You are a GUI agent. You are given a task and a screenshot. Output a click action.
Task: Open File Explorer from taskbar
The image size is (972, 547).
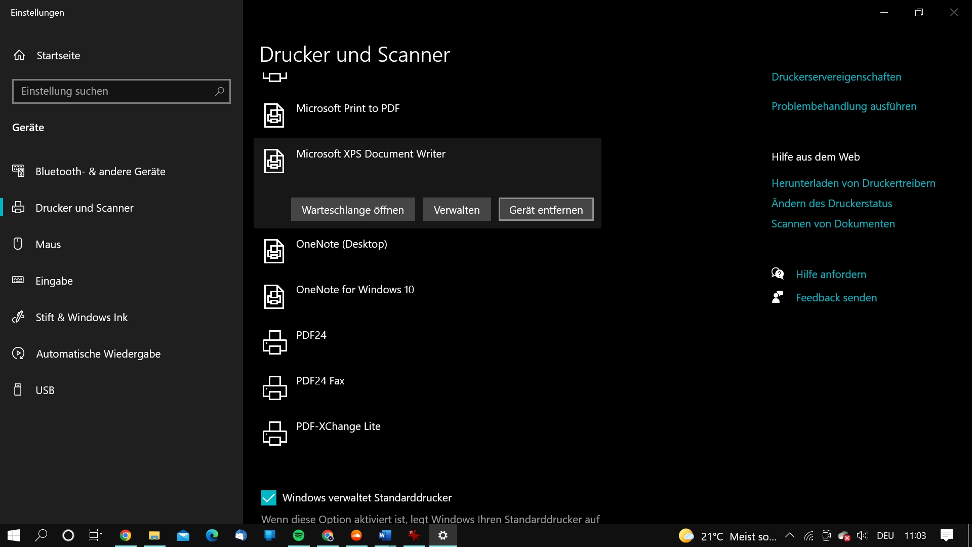tap(154, 535)
